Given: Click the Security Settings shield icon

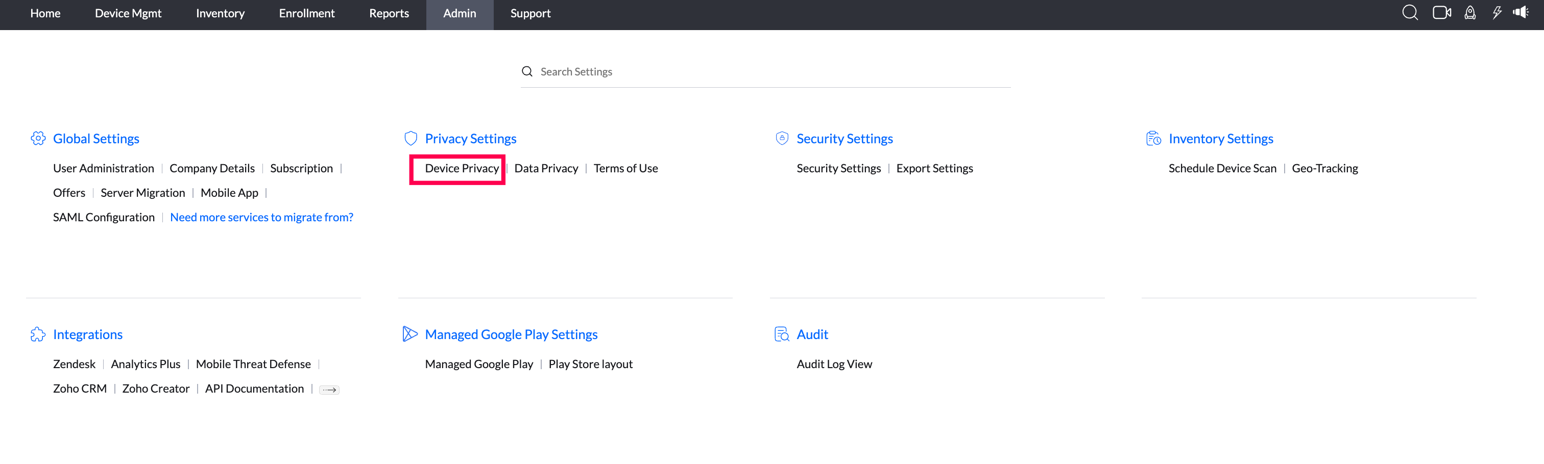Looking at the screenshot, I should click(x=782, y=138).
